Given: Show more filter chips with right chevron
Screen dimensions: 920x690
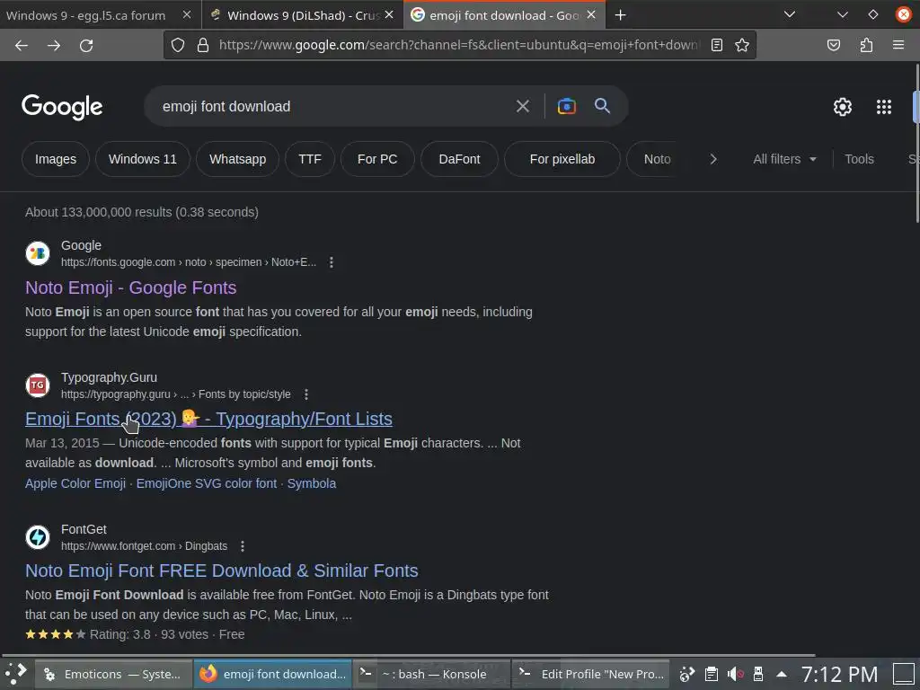Looking at the screenshot, I should 713,159.
